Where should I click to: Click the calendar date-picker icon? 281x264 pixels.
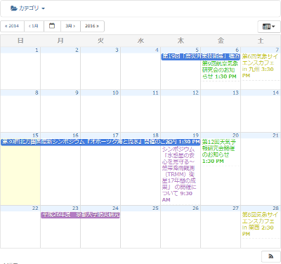[x=52, y=26]
